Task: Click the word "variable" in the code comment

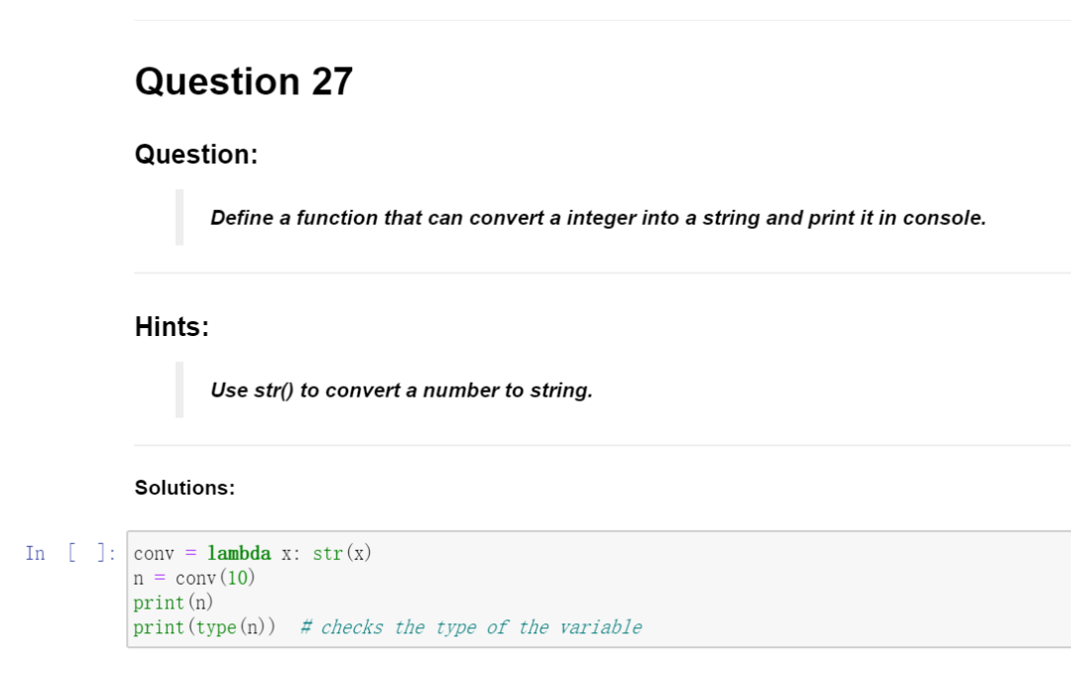Action: pos(600,627)
